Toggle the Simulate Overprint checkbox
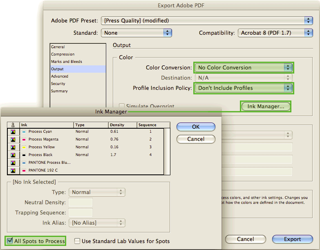Screen dimensions: 320x250 (121, 106)
